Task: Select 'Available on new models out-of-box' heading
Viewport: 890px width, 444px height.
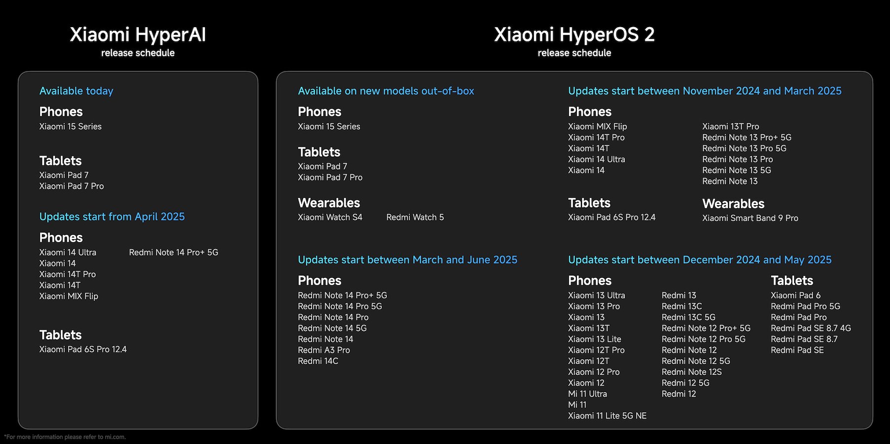Action: tap(386, 91)
